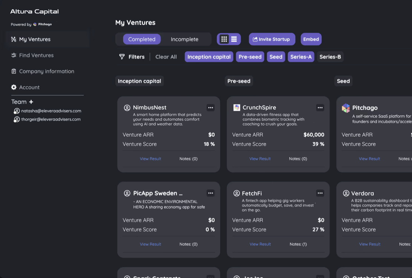The height and width of the screenshot is (278, 412).
Task: Open NimbusNest card options menu
Action: (211, 107)
